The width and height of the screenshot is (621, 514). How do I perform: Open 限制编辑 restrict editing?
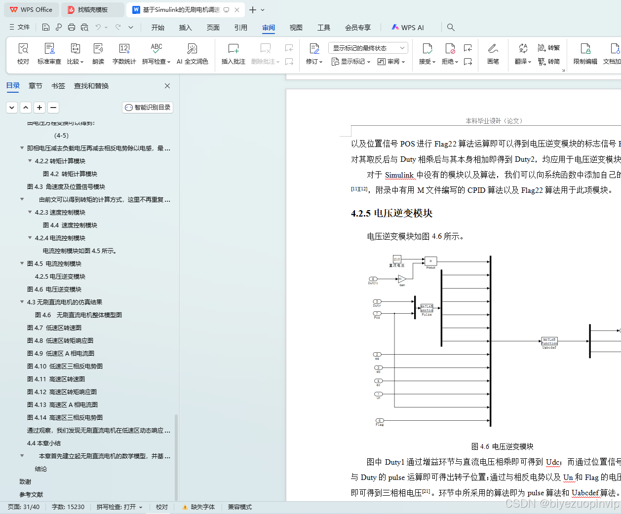(x=585, y=54)
